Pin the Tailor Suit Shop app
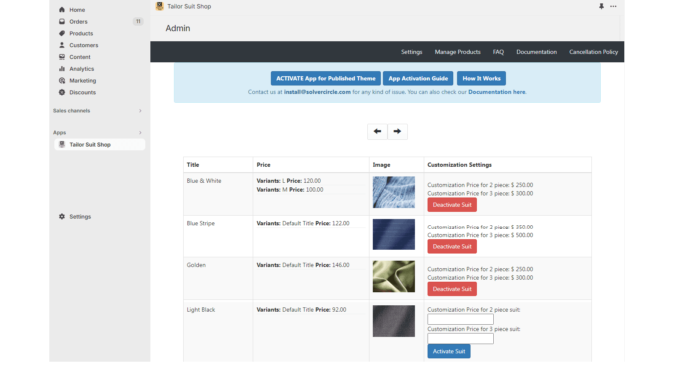This screenshot has width=674, height=379. 602,6
